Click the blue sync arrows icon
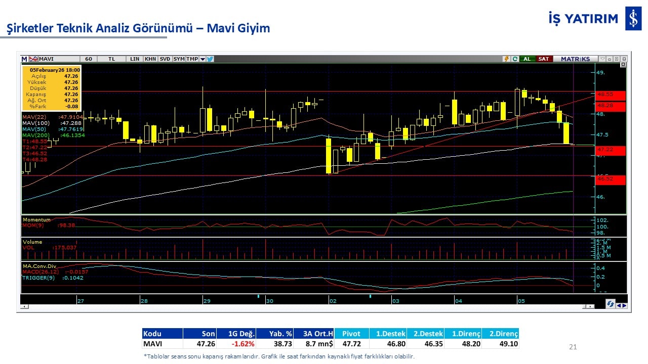648x364 pixels. pyautogui.click(x=611, y=304)
